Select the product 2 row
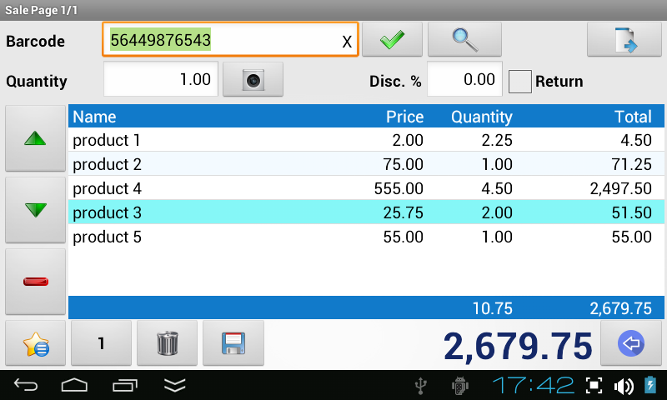 point(366,164)
